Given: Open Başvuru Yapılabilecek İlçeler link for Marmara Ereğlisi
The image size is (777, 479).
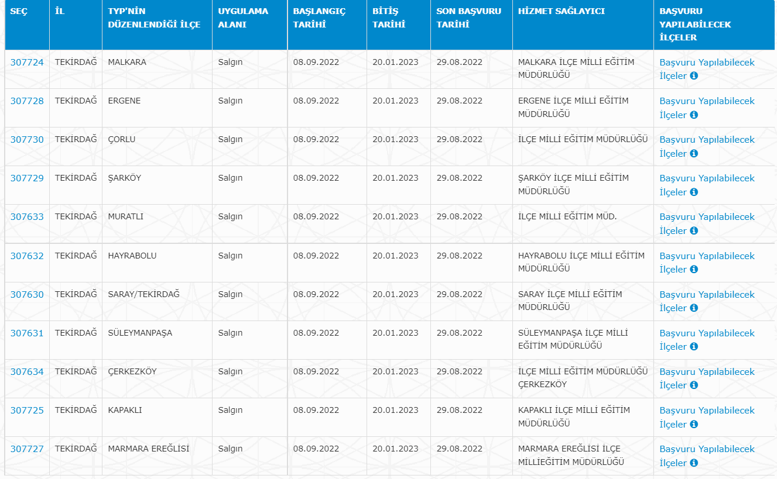Looking at the screenshot, I should click(x=707, y=449).
